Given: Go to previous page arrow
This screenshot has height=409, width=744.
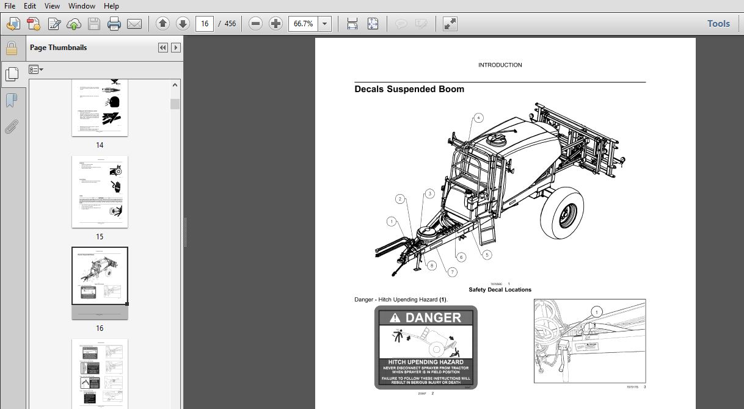Looking at the screenshot, I should pyautogui.click(x=162, y=24).
